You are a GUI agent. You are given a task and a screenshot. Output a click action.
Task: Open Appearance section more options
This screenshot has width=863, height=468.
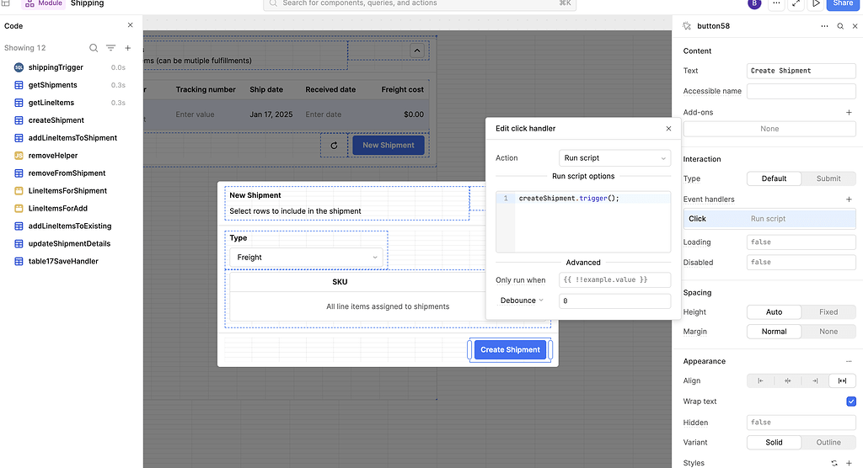point(849,361)
